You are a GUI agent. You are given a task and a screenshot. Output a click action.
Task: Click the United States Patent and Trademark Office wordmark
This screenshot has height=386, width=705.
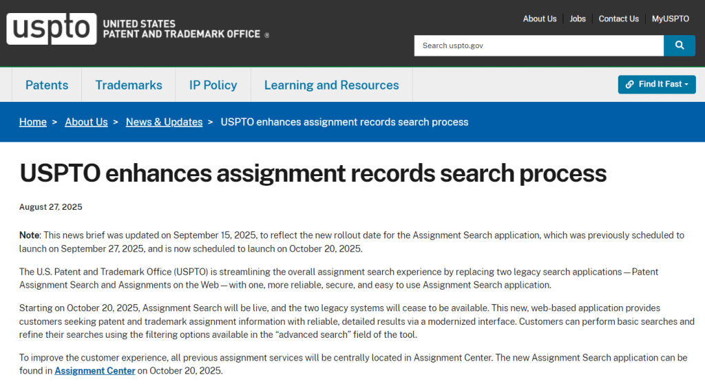point(182,29)
